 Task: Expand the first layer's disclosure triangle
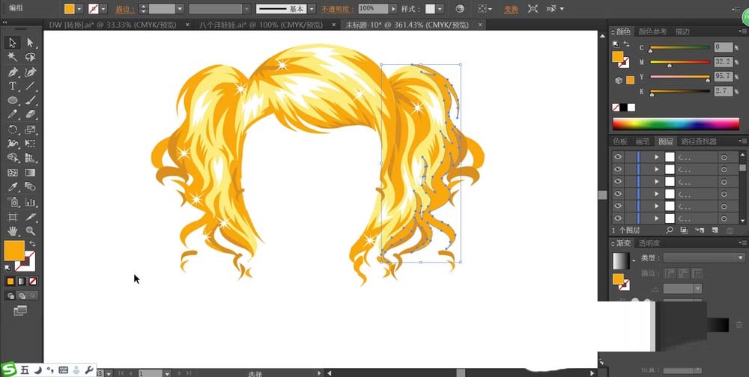pos(657,157)
